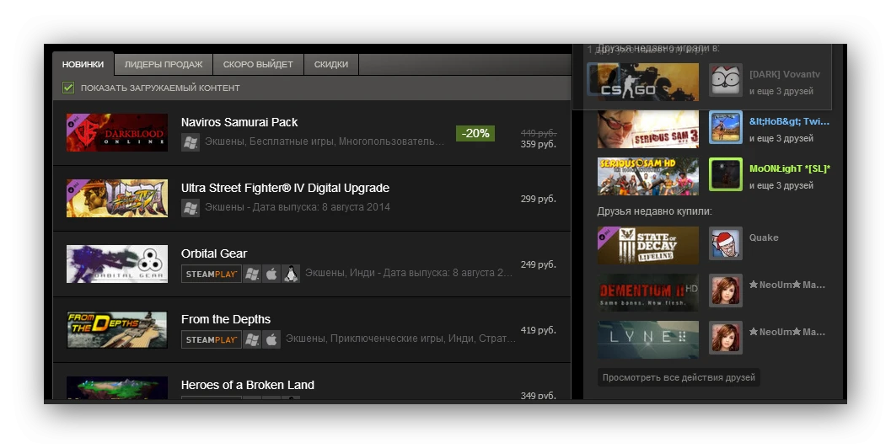This screenshot has height=448, width=891.
Task: Click the Serious Sam 3 banner
Action: point(647,129)
